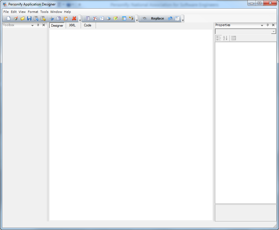
Task: Click the red X delete toolbar icon
Action: coord(74,18)
